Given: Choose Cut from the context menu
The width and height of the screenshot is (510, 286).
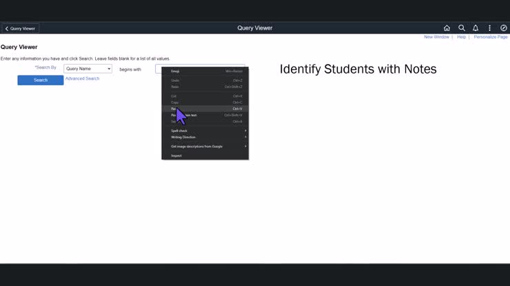Looking at the screenshot, I should (205, 96).
